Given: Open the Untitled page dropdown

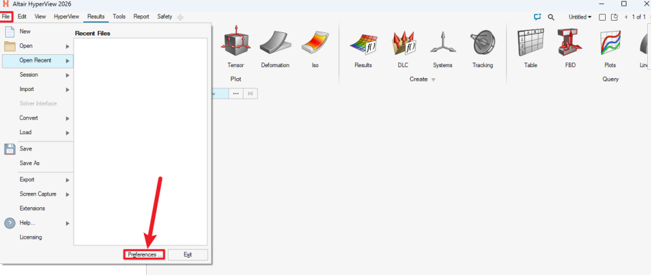Looking at the screenshot, I should tap(579, 17).
